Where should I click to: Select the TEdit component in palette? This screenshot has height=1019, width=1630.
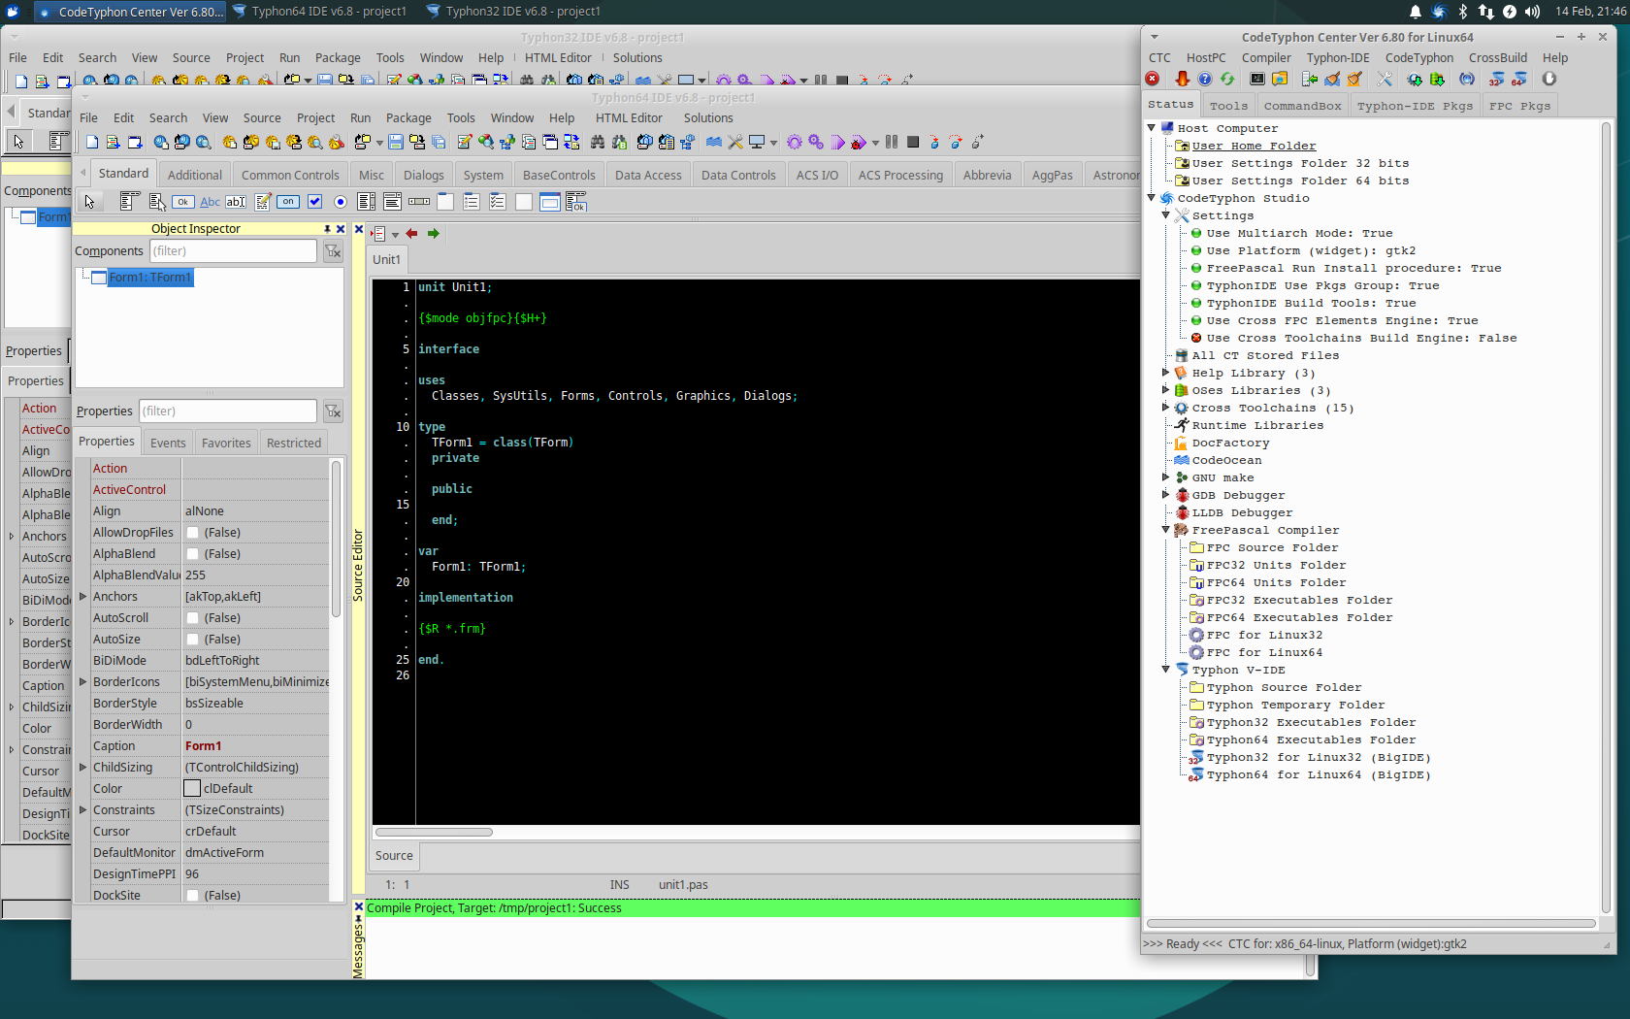pos(236,202)
